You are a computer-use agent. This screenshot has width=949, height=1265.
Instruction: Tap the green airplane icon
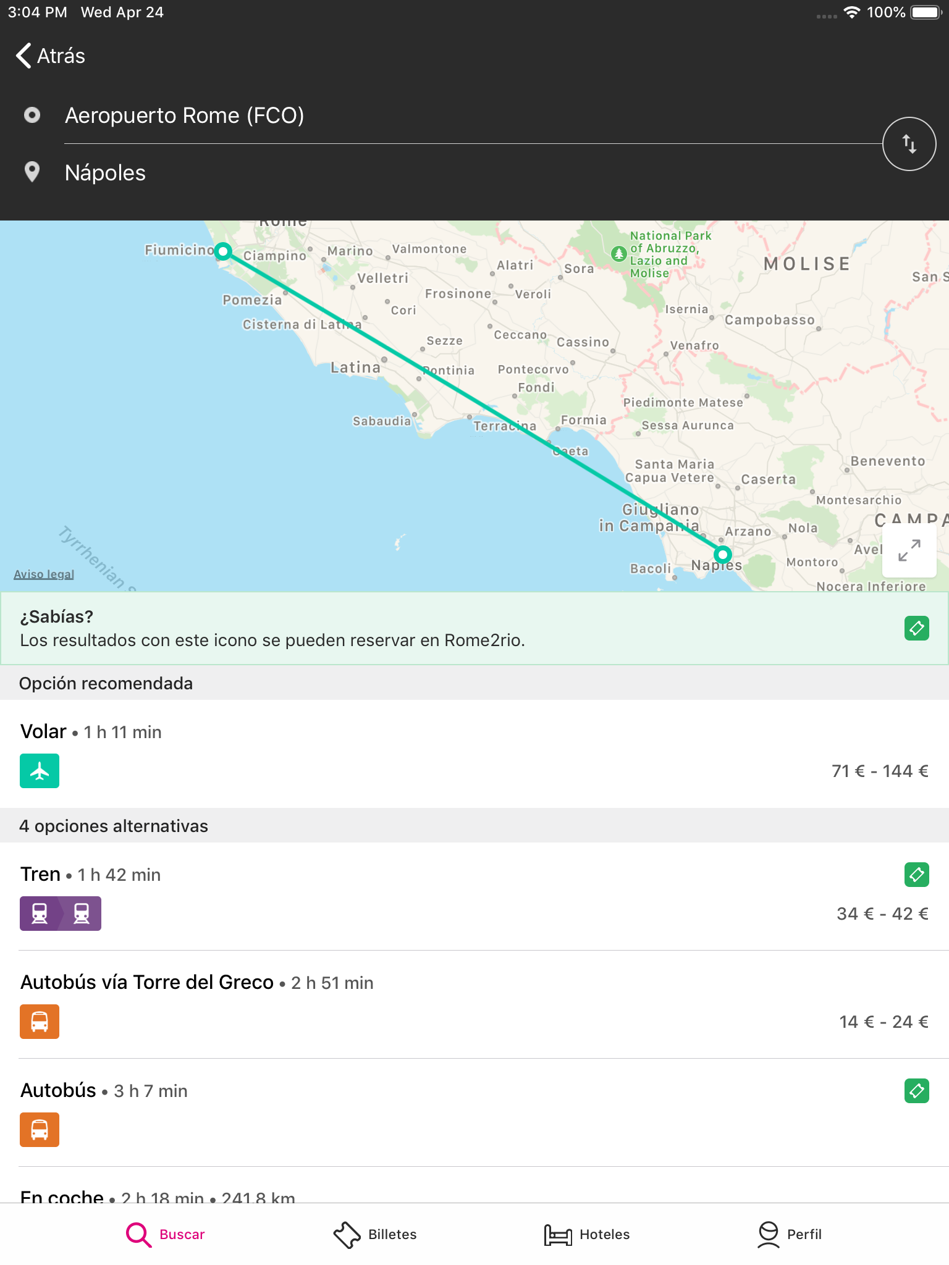(x=40, y=771)
